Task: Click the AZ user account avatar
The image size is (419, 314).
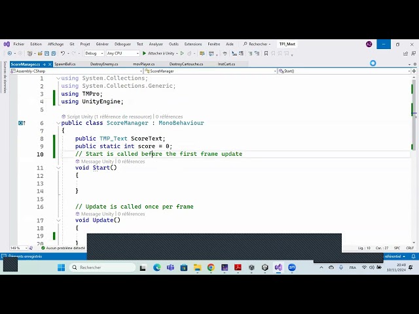Action: pyautogui.click(x=369, y=44)
